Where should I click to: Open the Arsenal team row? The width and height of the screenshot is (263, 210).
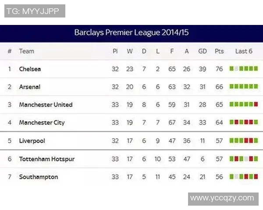(30, 87)
